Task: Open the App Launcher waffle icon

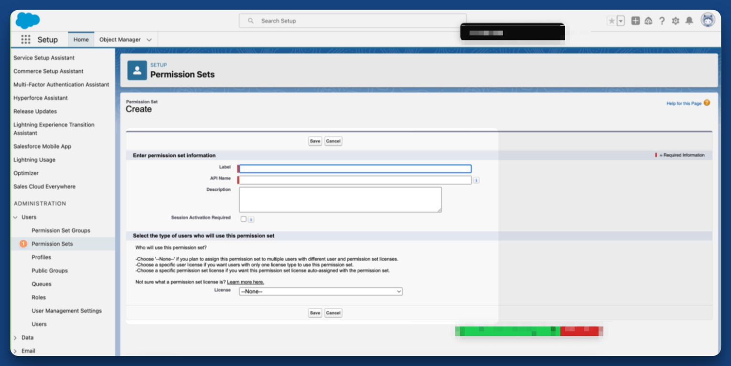Action: pos(26,40)
